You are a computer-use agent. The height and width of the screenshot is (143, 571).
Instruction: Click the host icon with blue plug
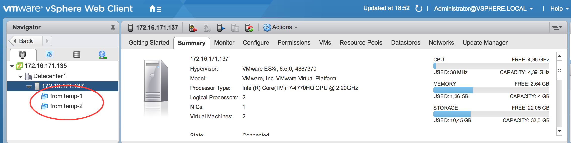(x=221, y=28)
